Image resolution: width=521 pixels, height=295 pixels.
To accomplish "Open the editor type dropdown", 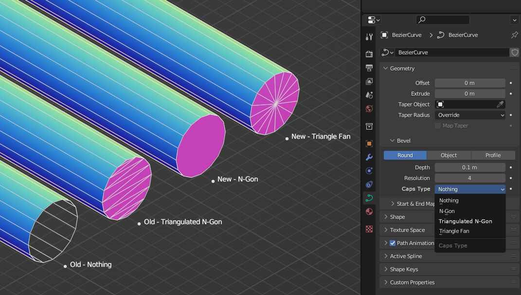I will point(374,20).
